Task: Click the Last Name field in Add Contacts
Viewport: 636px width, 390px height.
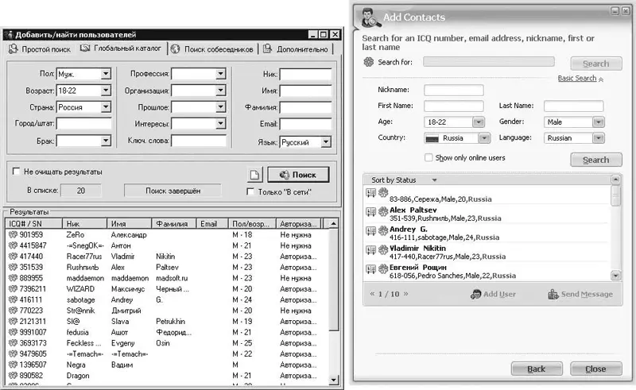Action: (573, 106)
